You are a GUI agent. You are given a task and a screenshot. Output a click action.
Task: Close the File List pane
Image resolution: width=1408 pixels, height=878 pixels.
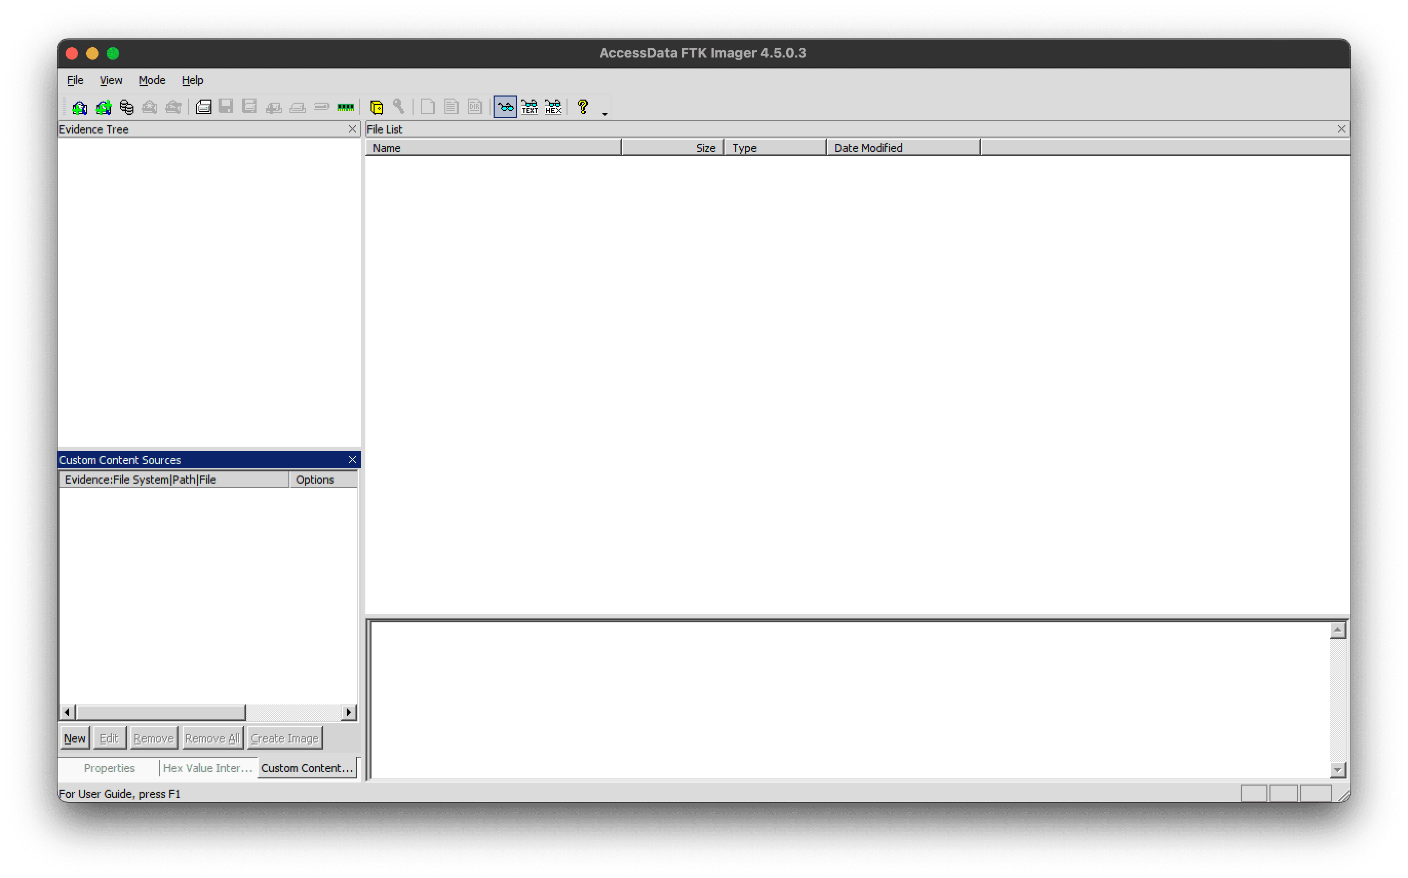1342,129
